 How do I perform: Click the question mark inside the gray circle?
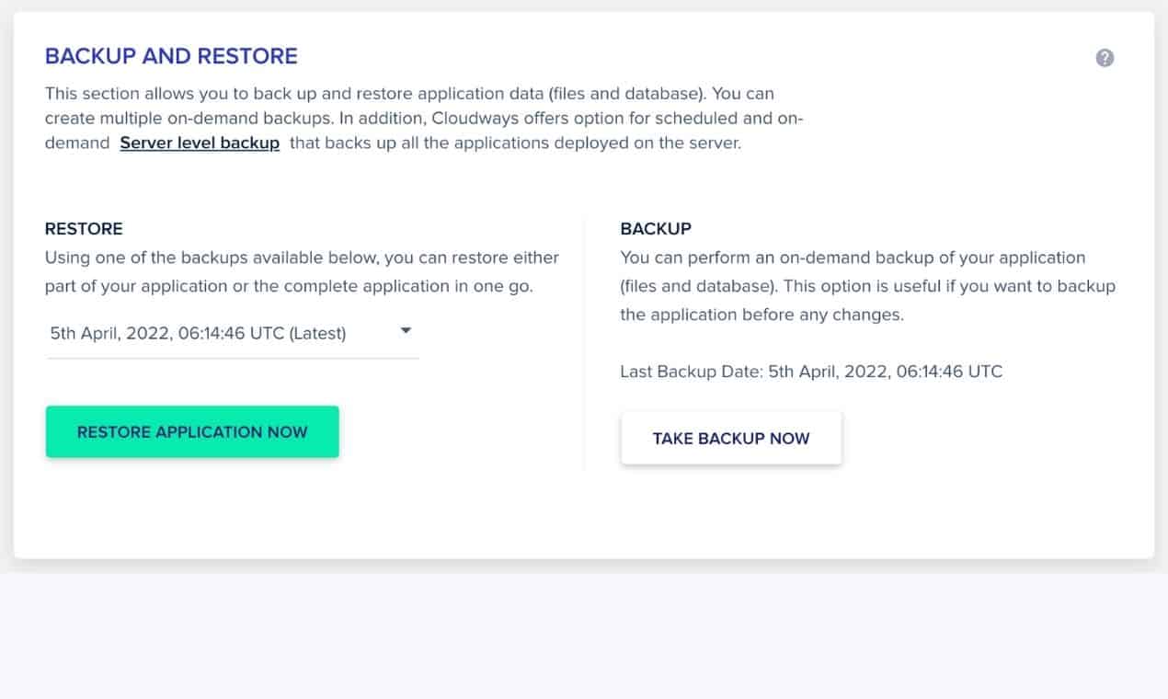point(1105,57)
